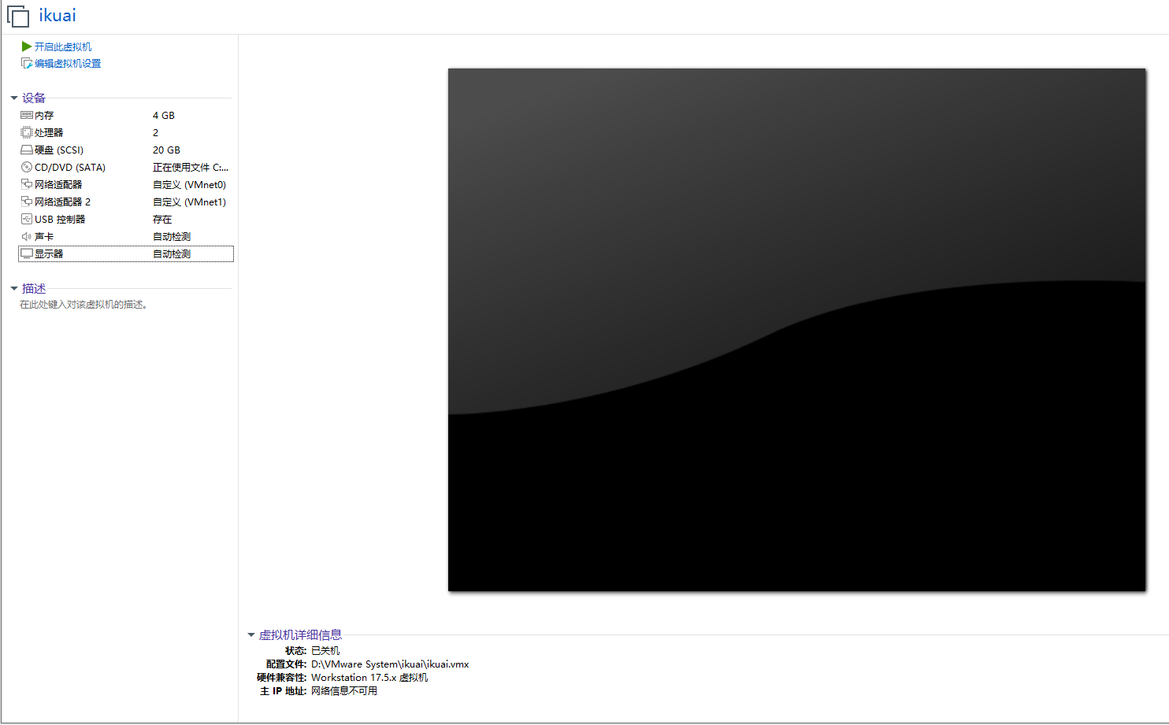Click the 网络信息不可用 IP address value
The image size is (1169, 725).
[x=344, y=690]
